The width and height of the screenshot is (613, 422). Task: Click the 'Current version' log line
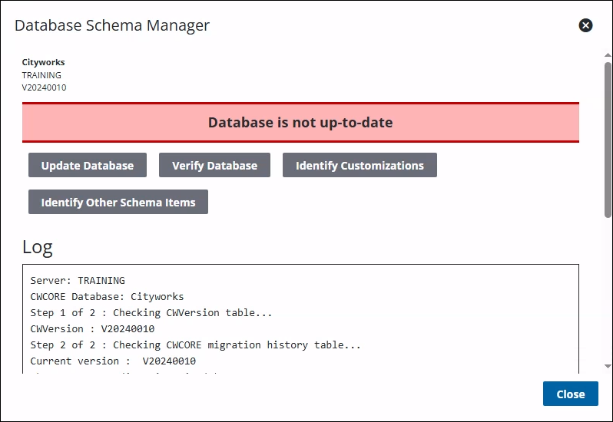[x=113, y=361]
